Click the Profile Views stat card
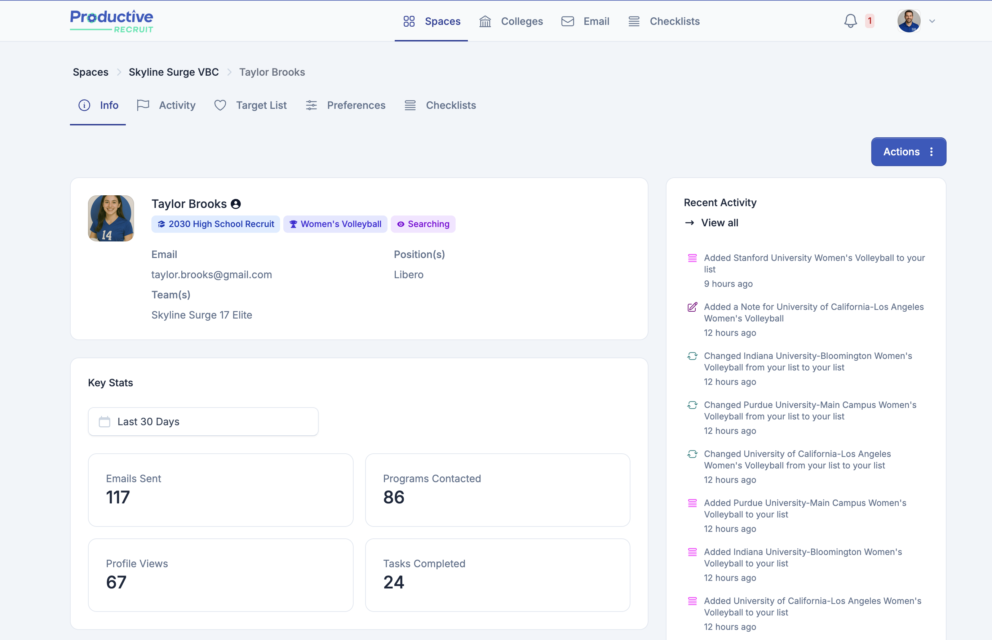The image size is (992, 640). (x=221, y=575)
